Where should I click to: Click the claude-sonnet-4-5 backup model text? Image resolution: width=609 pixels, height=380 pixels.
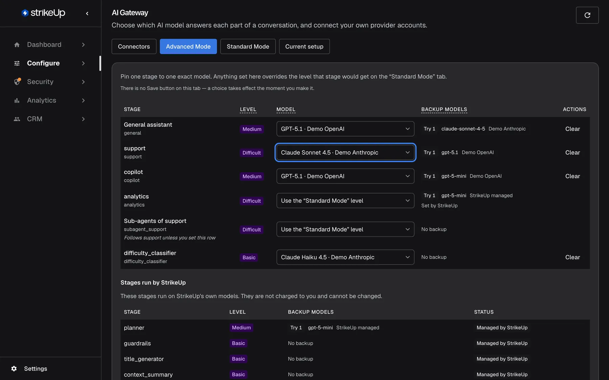[463, 129]
